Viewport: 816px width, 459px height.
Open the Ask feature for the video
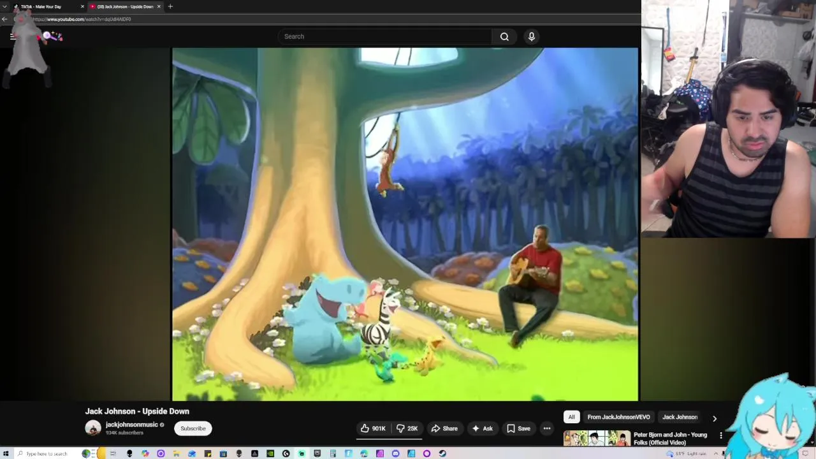(482, 428)
